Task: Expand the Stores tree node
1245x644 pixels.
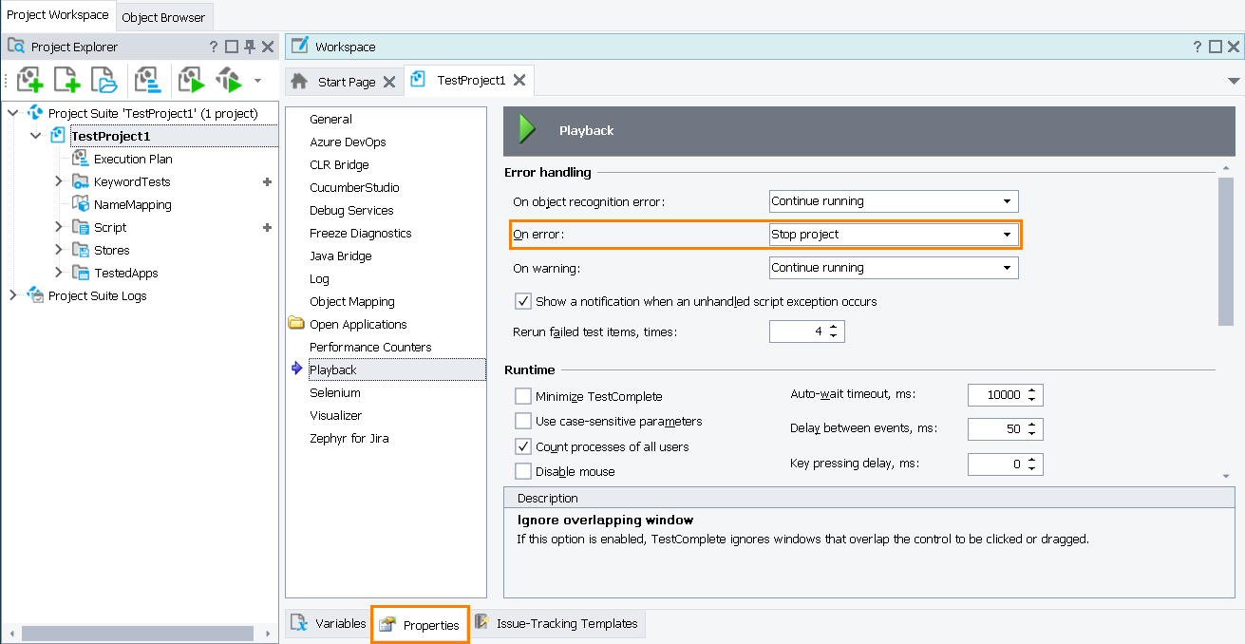Action: 58,250
